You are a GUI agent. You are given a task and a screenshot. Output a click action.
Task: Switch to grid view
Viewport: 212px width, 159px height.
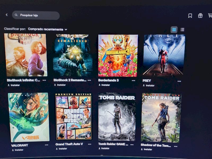coord(174,30)
